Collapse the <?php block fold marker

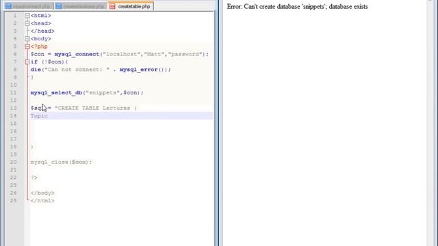coord(27,46)
